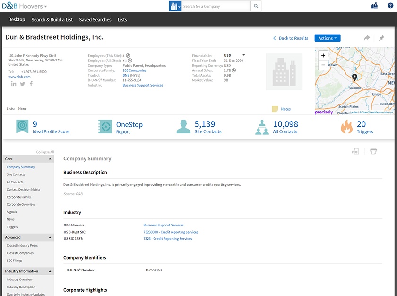Open Closest Industry Peers
This screenshot has height=296, width=397.
[x=22, y=245]
